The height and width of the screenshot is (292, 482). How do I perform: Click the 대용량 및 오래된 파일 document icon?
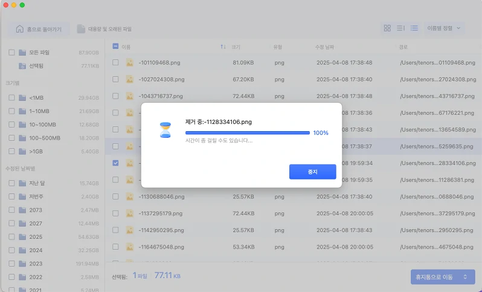81,29
